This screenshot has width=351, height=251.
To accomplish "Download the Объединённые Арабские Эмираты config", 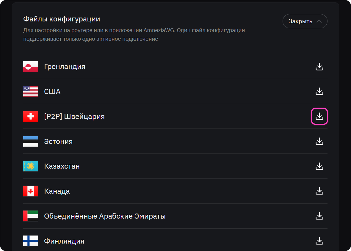I will tap(319, 216).
